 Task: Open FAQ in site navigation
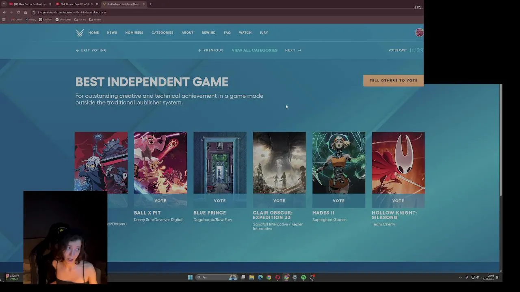tap(227, 33)
